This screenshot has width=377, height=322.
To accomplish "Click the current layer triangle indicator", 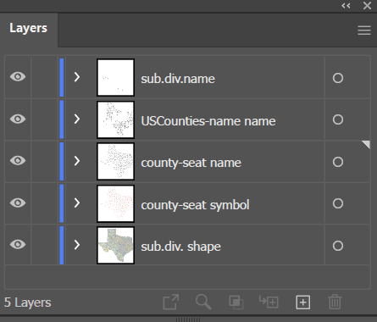I will click(367, 144).
